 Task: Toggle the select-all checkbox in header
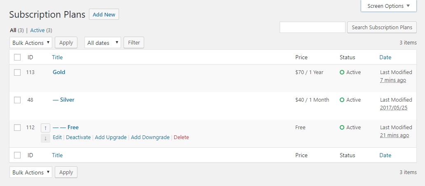pyautogui.click(x=17, y=57)
